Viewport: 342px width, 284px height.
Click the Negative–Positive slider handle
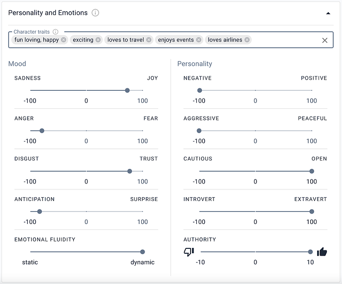tap(199, 90)
